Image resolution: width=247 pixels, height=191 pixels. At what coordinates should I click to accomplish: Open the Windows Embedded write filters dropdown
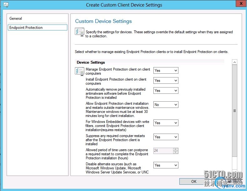[166, 123]
